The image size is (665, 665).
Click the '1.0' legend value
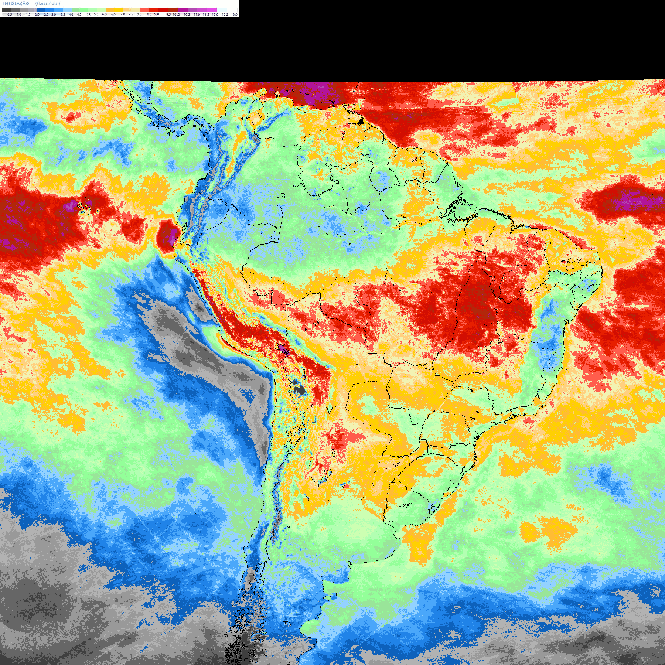pos(19,14)
